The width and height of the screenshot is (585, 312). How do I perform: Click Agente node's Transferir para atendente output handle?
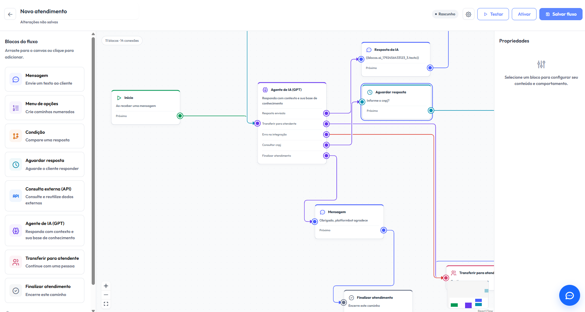(x=326, y=124)
